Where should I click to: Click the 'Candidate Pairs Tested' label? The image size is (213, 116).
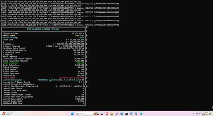14,48
